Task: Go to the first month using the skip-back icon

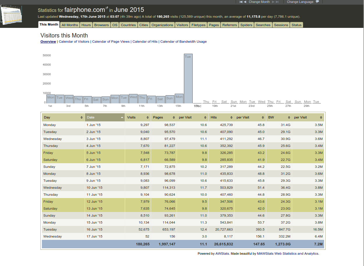Action: pyautogui.click(x=241, y=2)
